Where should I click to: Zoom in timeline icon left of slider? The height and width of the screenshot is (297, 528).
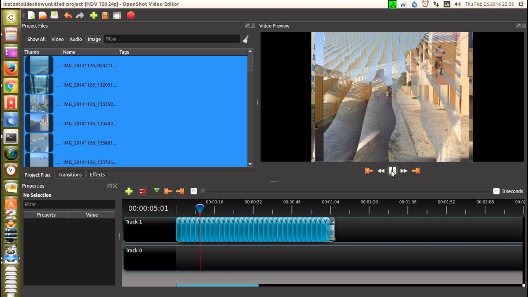click(194, 191)
